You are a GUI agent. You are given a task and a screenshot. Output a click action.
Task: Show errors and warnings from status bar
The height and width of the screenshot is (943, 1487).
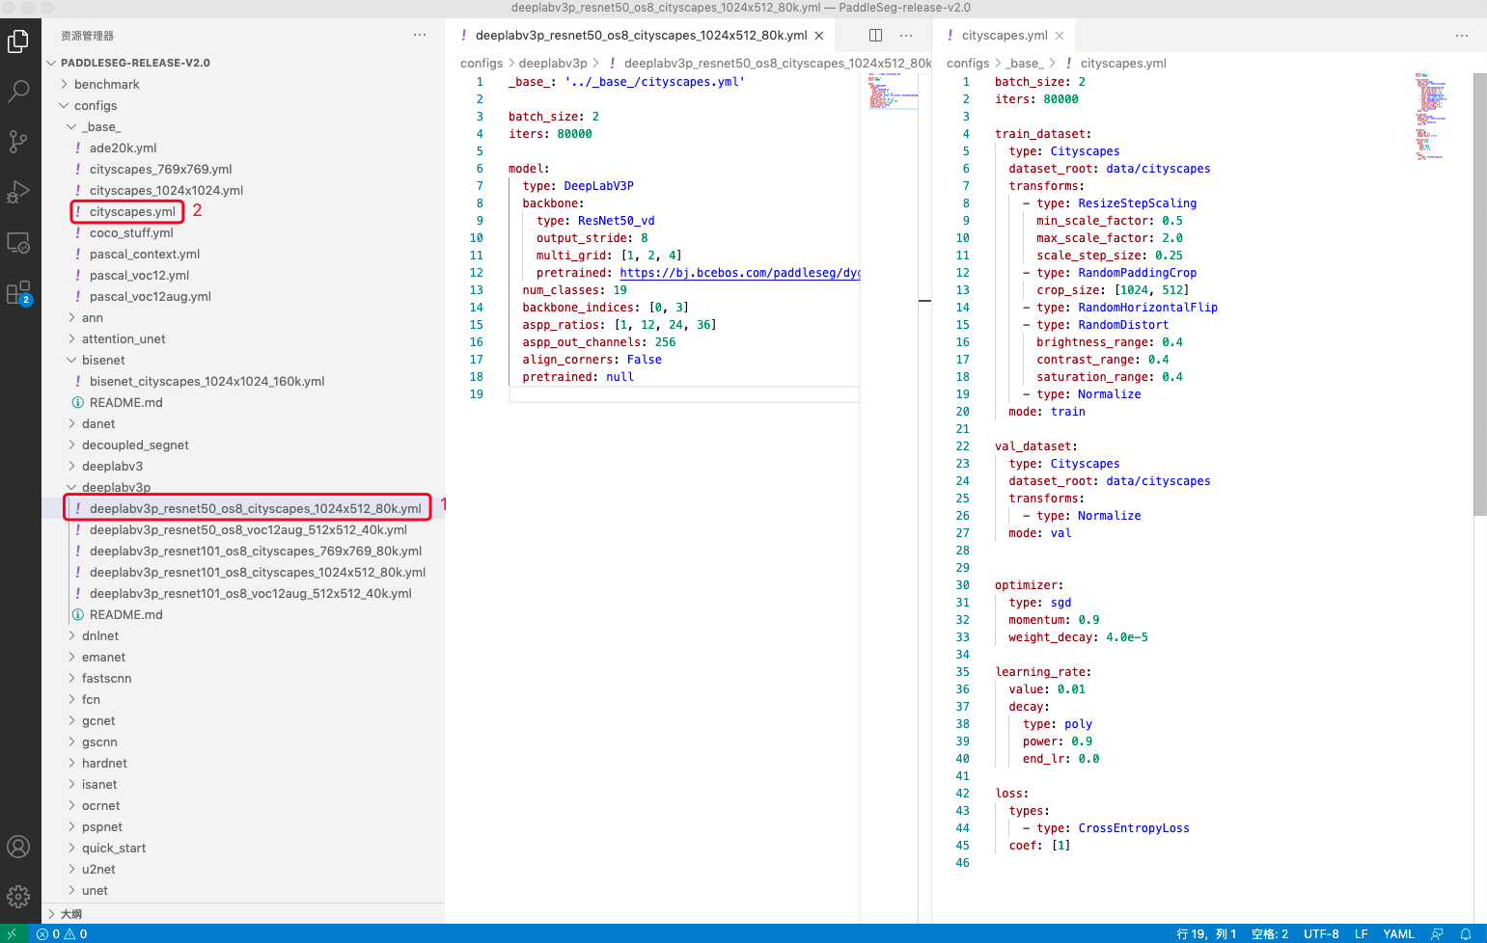(x=62, y=933)
